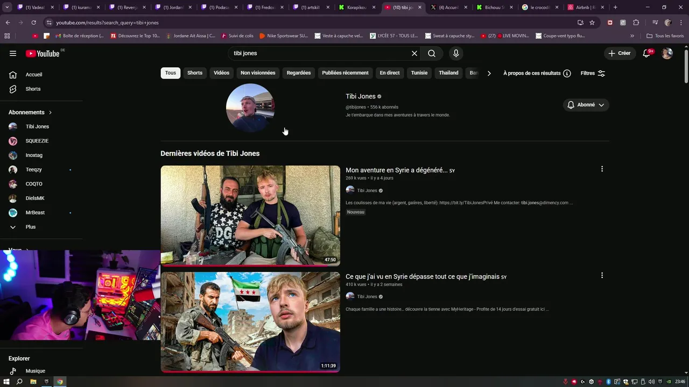Image resolution: width=689 pixels, height=387 pixels.
Task: Click the Accueil home icon in sidebar
Action: tap(13, 75)
